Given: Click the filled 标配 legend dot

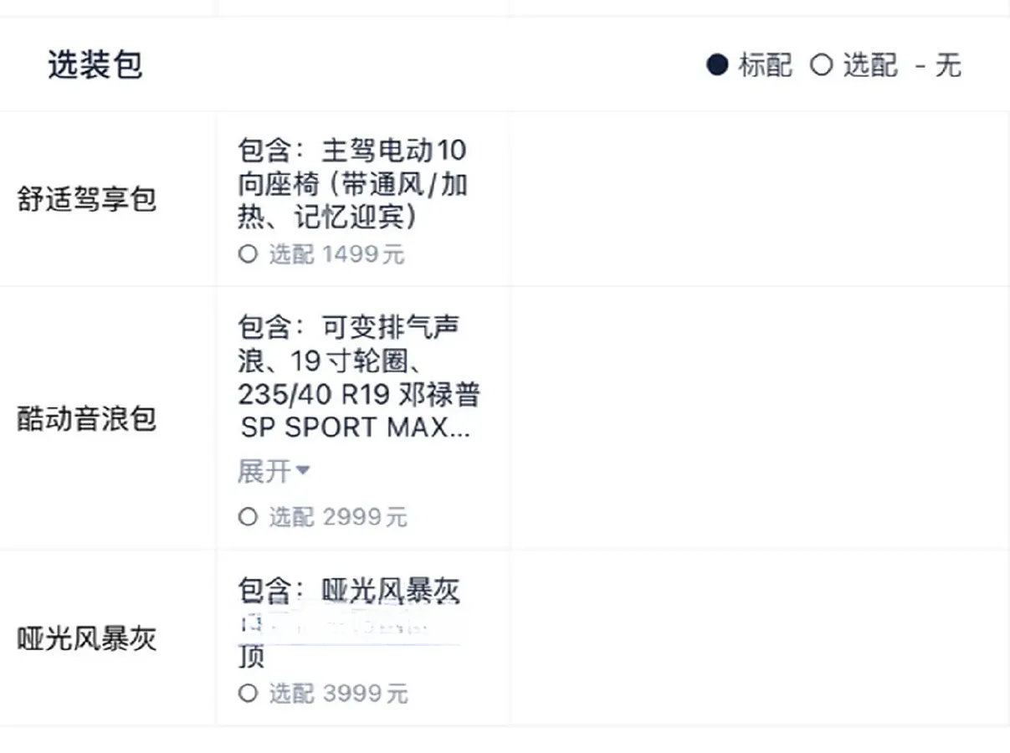Looking at the screenshot, I should pyautogui.click(x=717, y=65).
